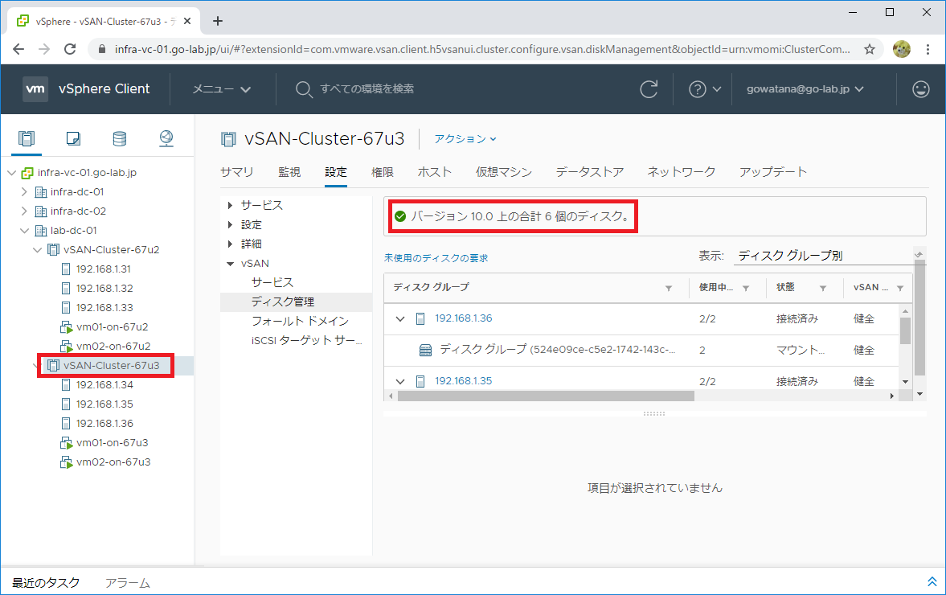Viewport: 946px width, 595px height.
Task: Bookmark this page with star icon
Action: (x=870, y=50)
